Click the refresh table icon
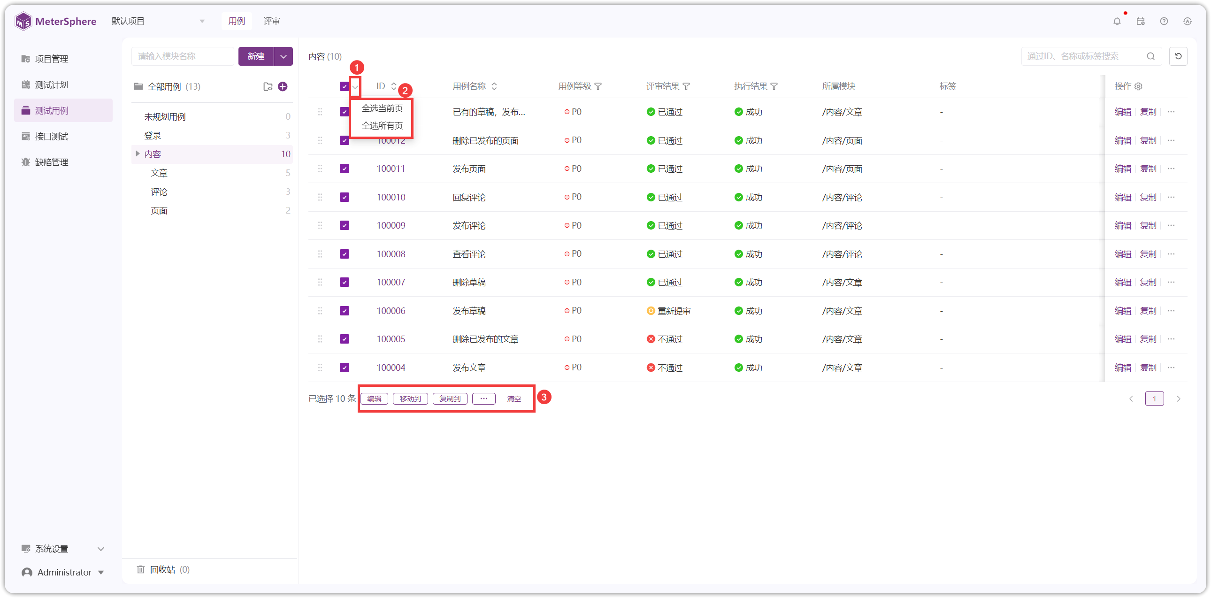1211x598 pixels. 1178,56
